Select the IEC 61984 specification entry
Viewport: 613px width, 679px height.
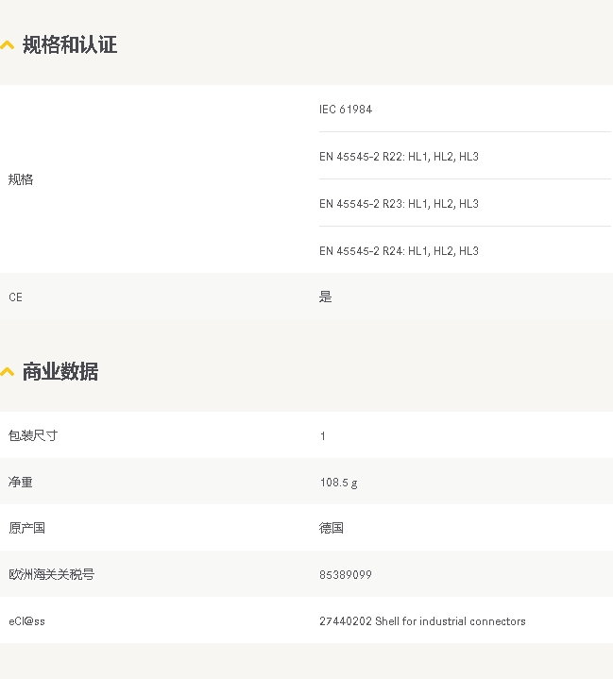coord(346,110)
